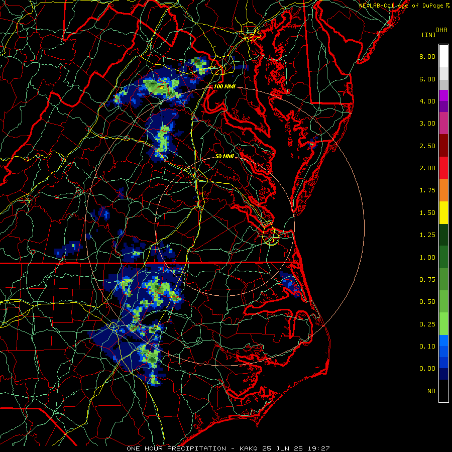The image size is (452, 452).
Task: Click the magenta 4.00 inch legend swatch
Action: click(x=443, y=95)
